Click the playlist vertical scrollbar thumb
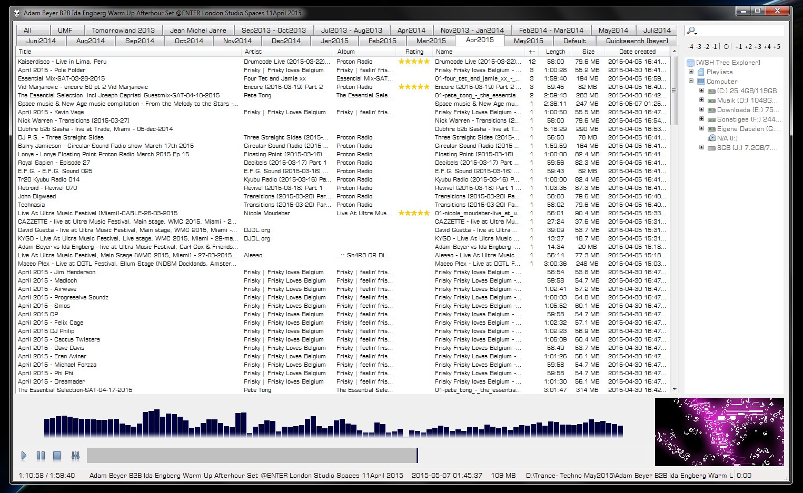This screenshot has width=803, height=493. [675, 90]
